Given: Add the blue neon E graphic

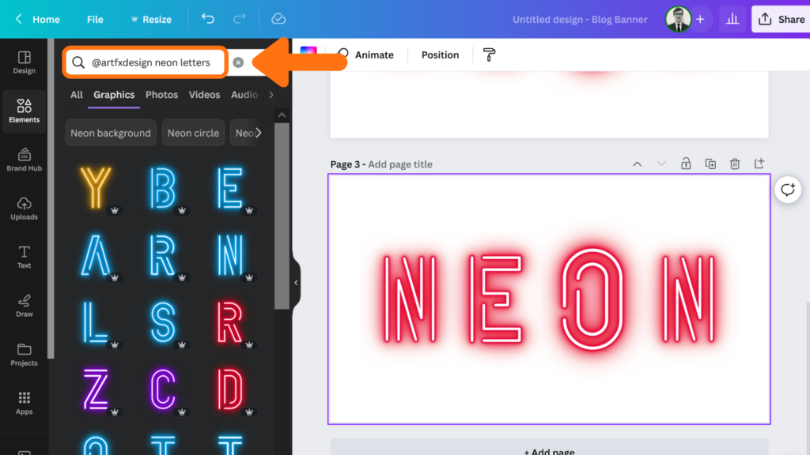Looking at the screenshot, I should pos(230,188).
